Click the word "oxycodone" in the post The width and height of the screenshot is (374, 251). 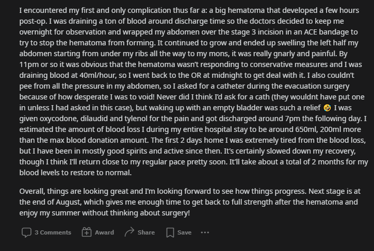pos(61,119)
